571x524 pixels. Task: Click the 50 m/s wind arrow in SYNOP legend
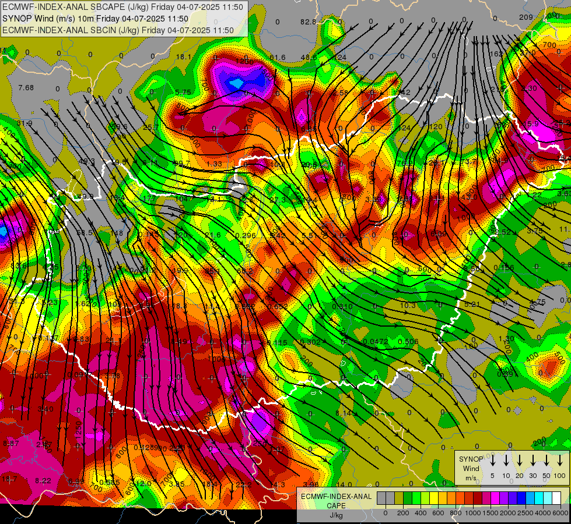click(547, 460)
